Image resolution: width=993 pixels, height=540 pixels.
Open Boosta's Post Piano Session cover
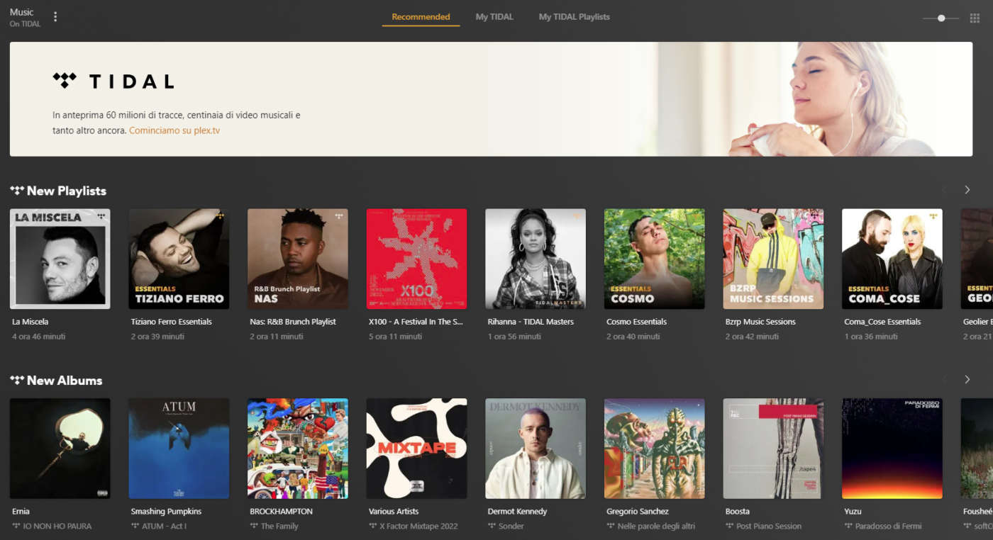(x=773, y=449)
